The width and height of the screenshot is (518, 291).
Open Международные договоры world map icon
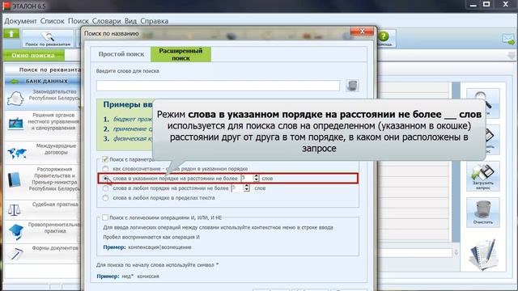coord(17,153)
